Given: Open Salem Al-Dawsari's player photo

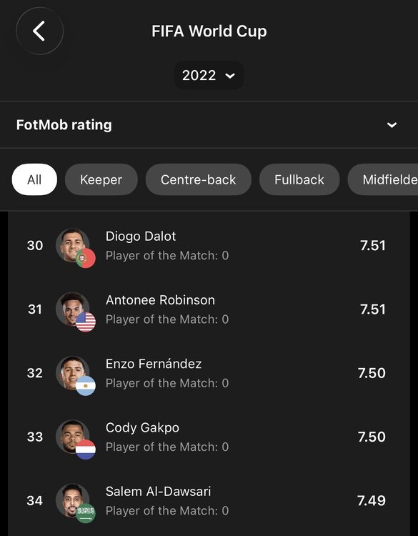Looking at the screenshot, I should coord(72,500).
